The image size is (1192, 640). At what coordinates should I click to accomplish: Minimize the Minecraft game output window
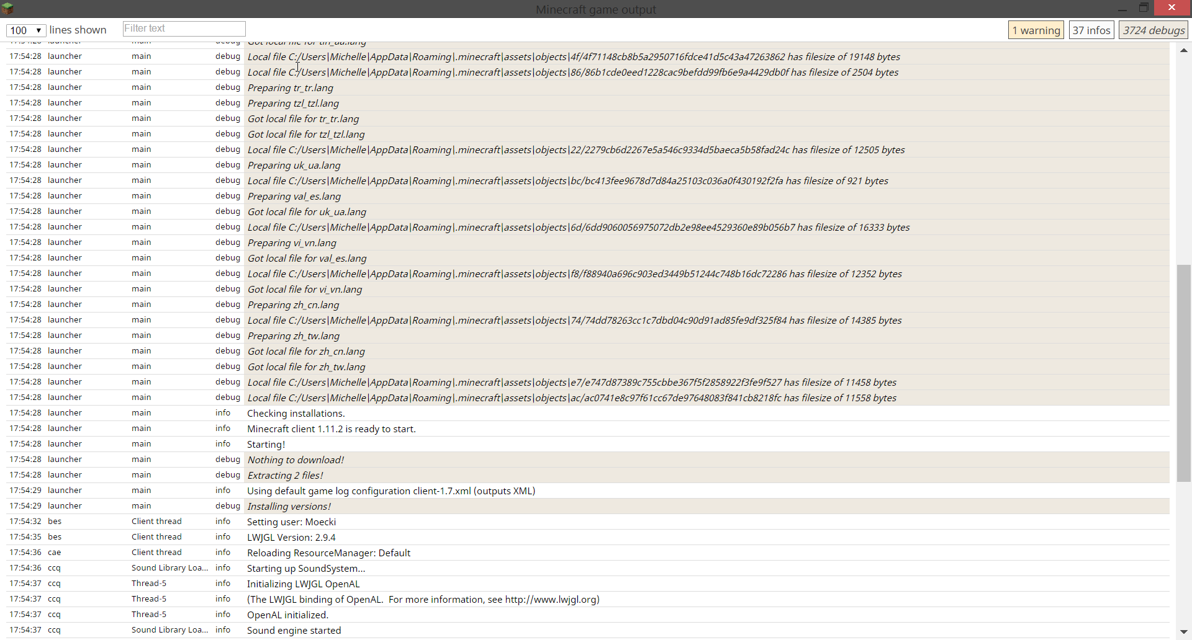pos(1122,9)
